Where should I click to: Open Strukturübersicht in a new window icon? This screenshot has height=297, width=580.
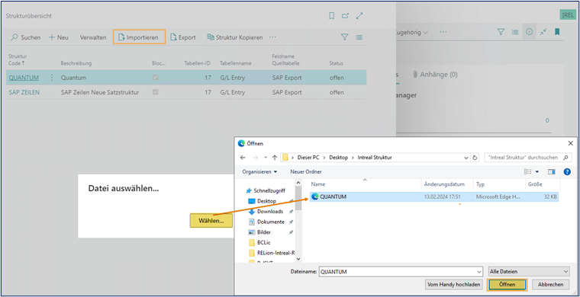[x=345, y=16]
